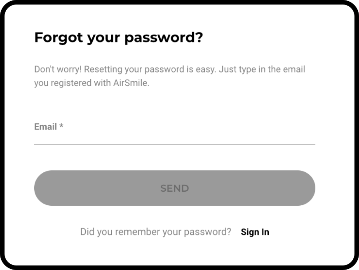Click the 'Just type in the email' sentence
The width and height of the screenshot is (359, 270).
[x=262, y=69]
